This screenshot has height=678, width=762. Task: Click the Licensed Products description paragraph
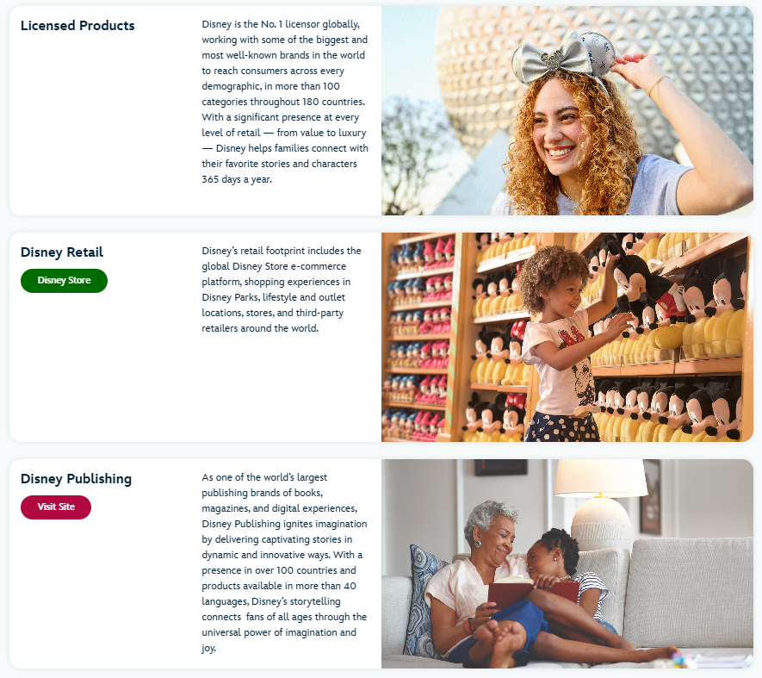pos(285,102)
